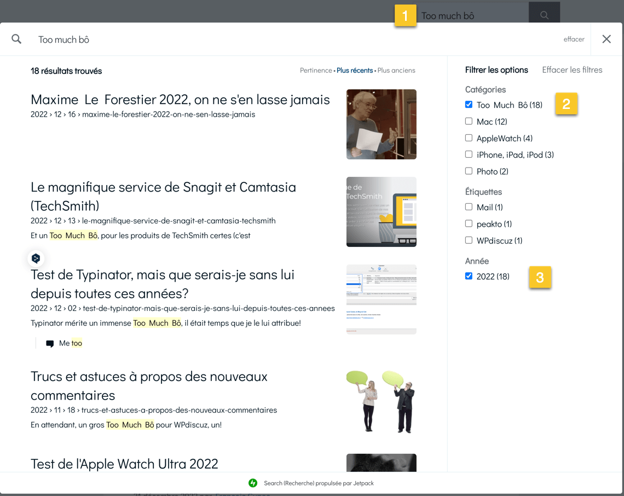Click the magnifier icon in the search overlay
624x496 pixels.
click(x=16, y=39)
